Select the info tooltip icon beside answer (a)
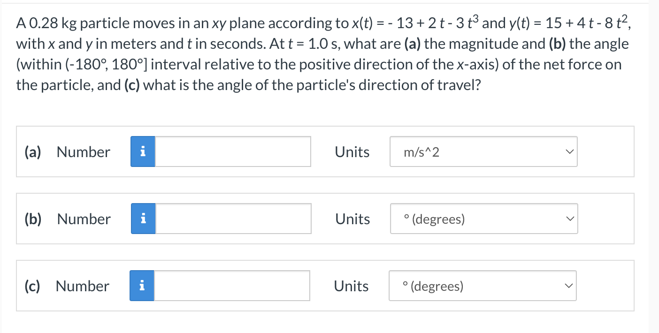The width and height of the screenshot is (659, 333). pyautogui.click(x=143, y=151)
